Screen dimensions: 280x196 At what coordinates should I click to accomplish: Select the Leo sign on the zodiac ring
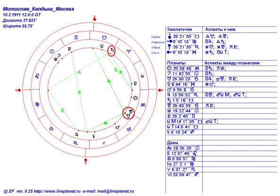click(x=37, y=76)
